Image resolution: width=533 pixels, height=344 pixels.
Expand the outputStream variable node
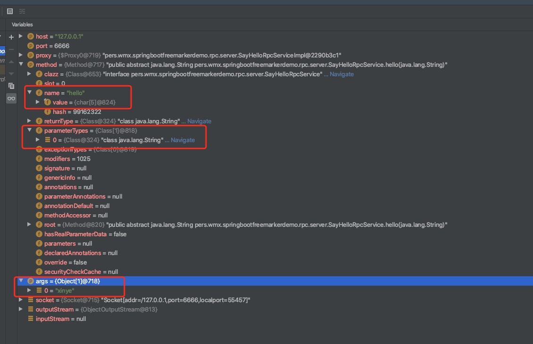20,309
